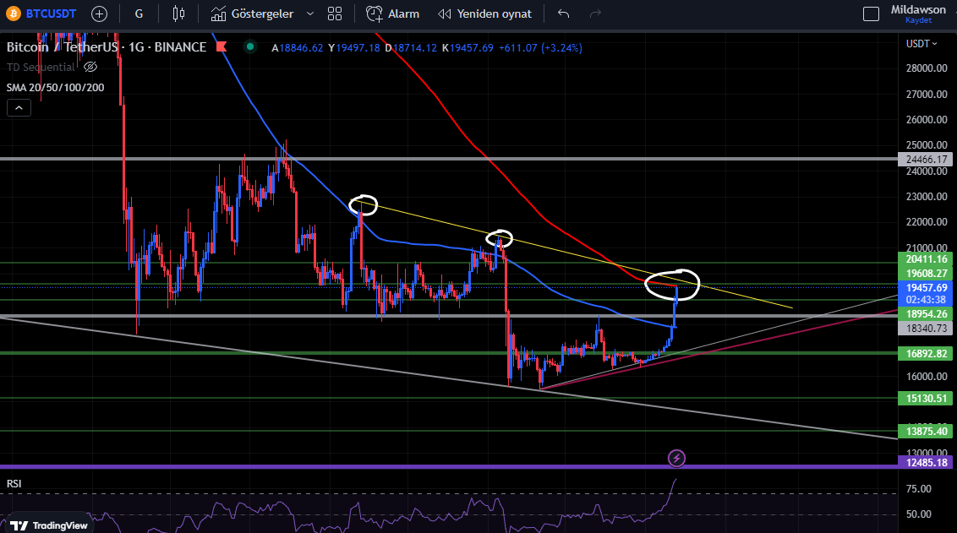This screenshot has height=533, width=957.
Task: Click the D18714.12 low value
Action: pos(411,47)
